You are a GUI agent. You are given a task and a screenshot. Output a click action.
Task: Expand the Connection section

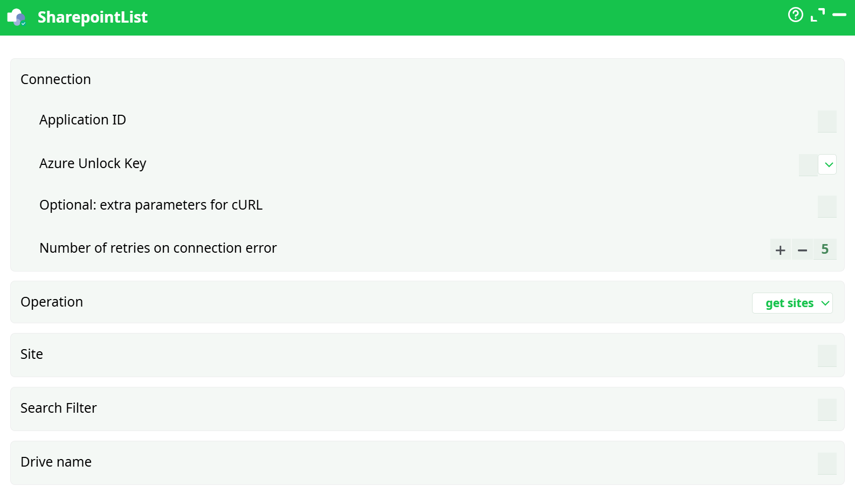56,79
